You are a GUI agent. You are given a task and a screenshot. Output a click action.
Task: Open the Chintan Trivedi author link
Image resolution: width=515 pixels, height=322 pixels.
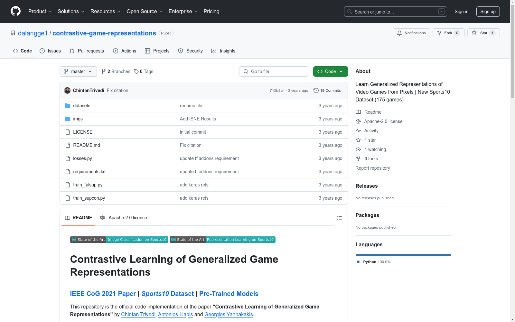138,314
